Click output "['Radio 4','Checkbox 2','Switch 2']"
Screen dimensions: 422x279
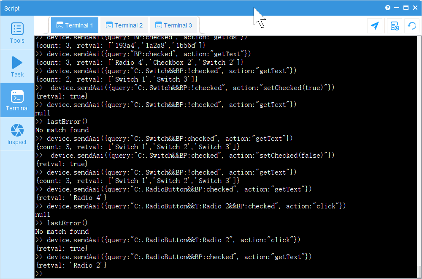pyautogui.click(x=140, y=62)
